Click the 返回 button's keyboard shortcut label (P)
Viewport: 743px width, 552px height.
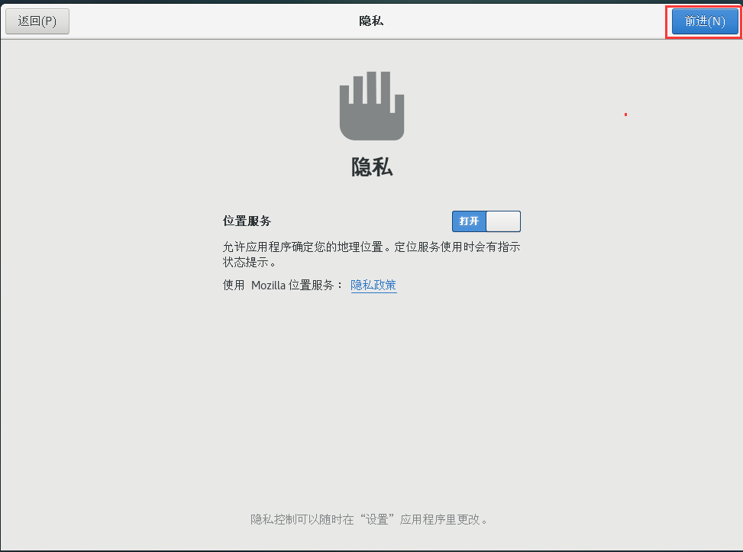tap(50, 21)
